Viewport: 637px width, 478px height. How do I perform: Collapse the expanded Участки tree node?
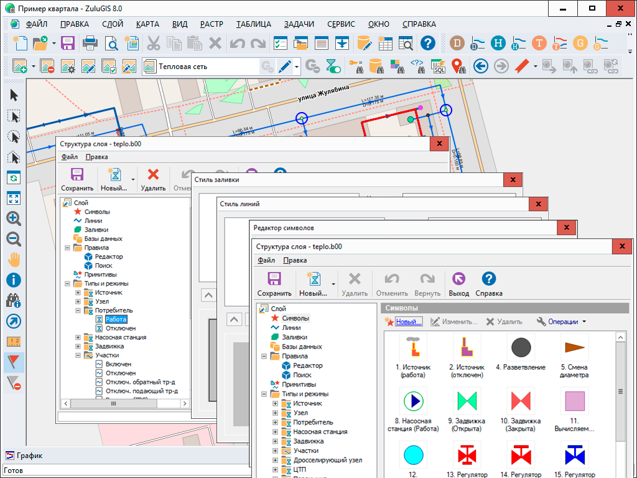pyautogui.click(x=78, y=355)
